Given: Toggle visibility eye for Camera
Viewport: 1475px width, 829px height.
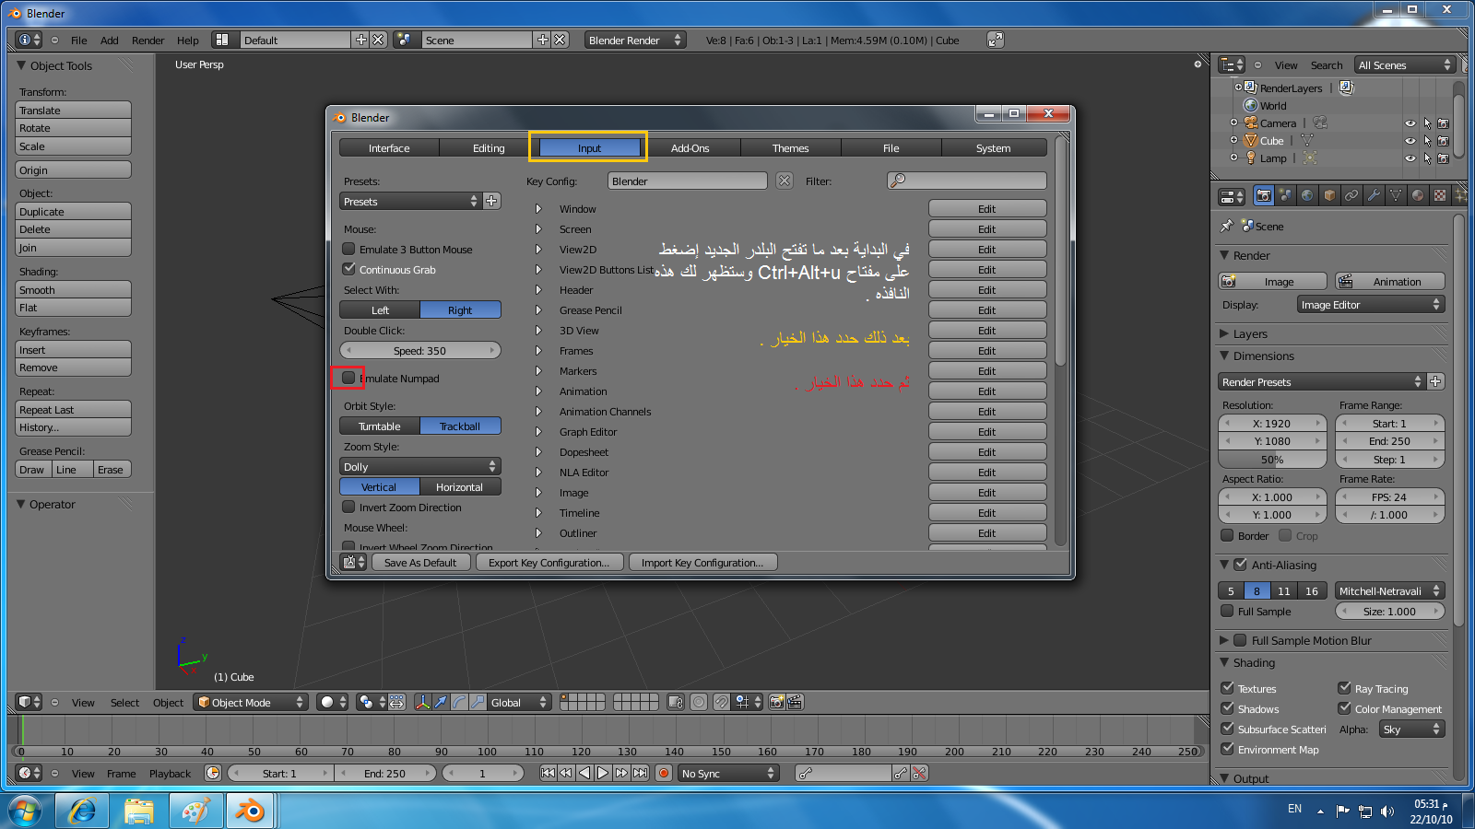Looking at the screenshot, I should coord(1410,123).
